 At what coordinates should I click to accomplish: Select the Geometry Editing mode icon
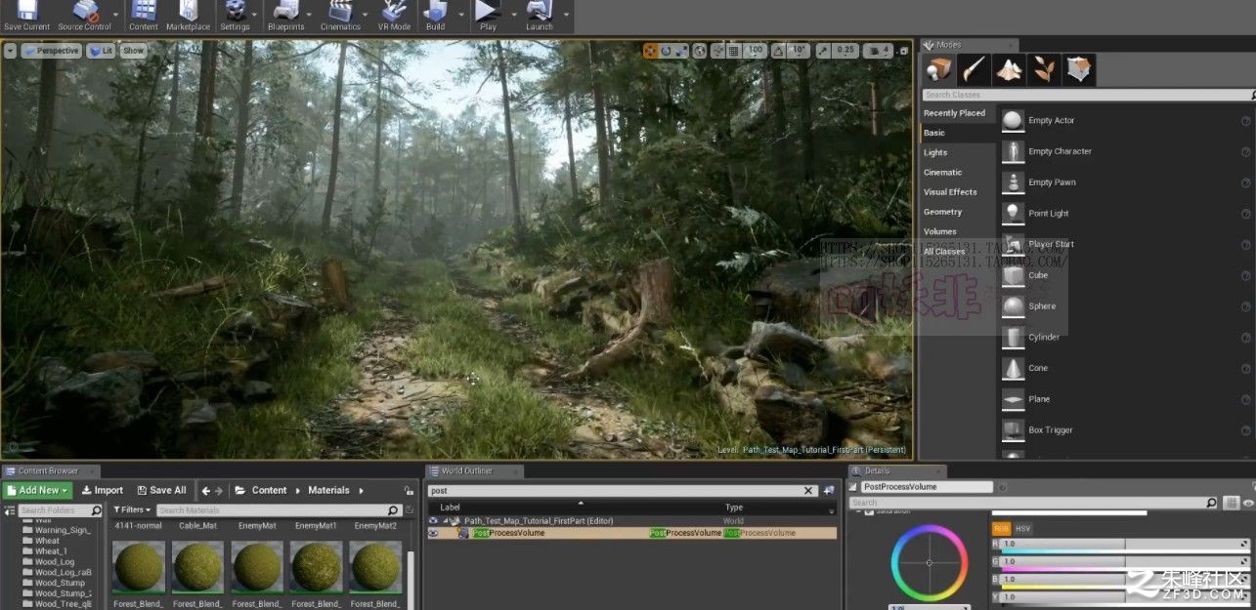[1079, 69]
